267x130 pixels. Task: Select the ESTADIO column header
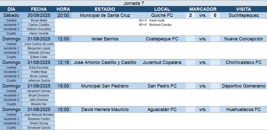(x=105, y=9)
